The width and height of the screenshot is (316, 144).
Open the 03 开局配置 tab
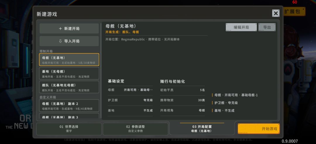coord(202,129)
